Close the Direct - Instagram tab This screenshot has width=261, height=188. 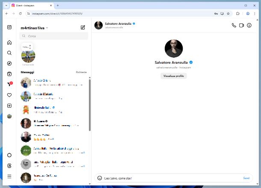click(51, 6)
